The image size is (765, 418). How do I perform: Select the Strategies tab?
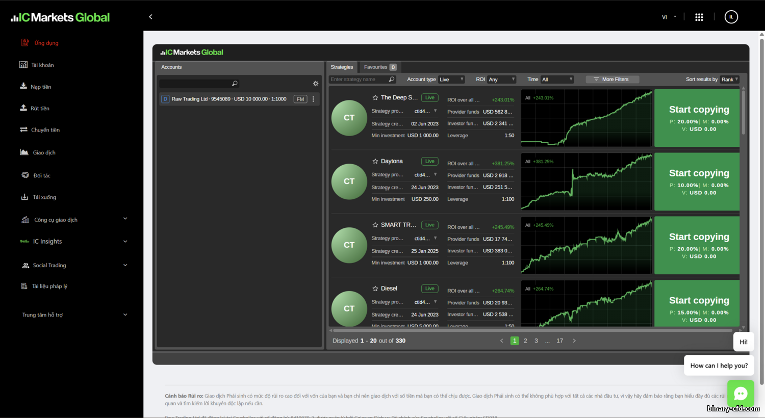tap(342, 67)
